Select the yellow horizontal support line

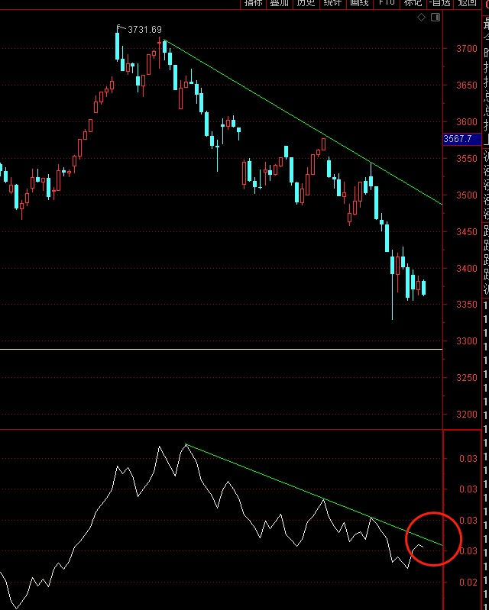click(x=221, y=349)
